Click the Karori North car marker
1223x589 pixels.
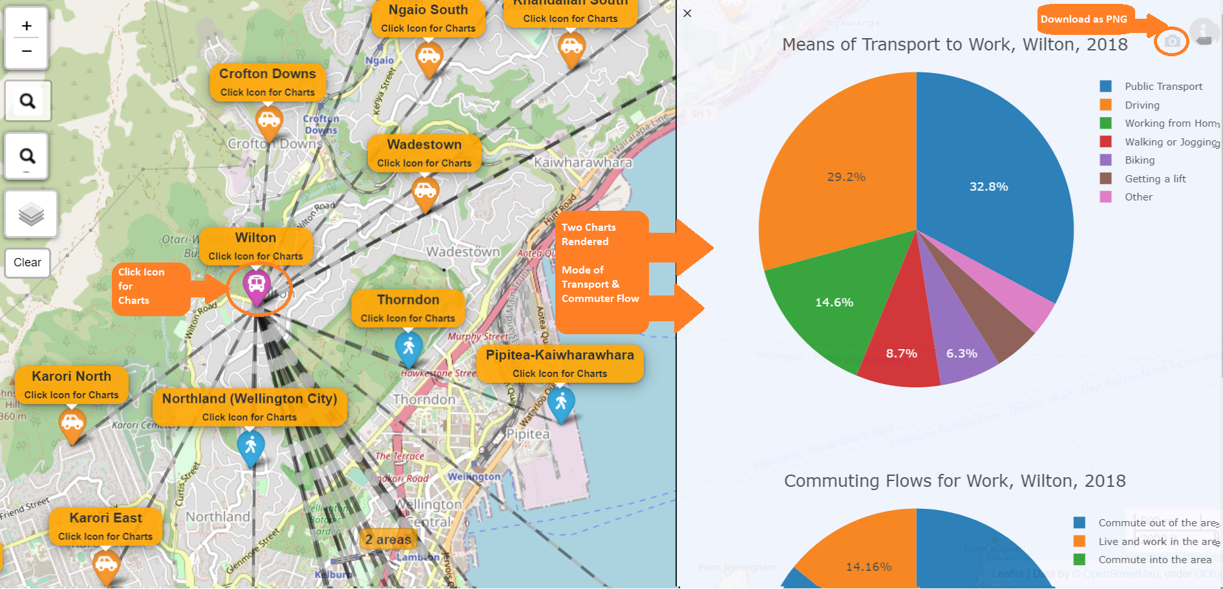click(x=72, y=423)
